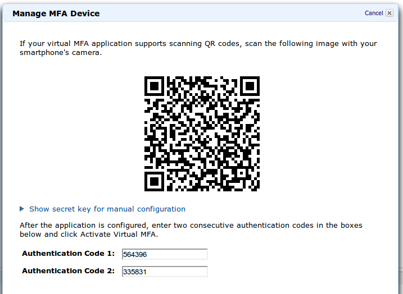Focus the Authentication Code 1 input field
403x294 pixels.
click(165, 254)
